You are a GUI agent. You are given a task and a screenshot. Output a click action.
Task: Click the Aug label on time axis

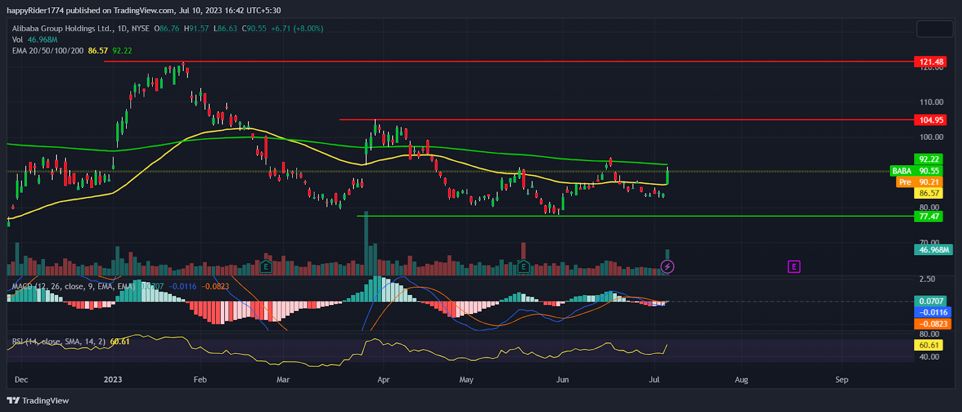[x=742, y=380]
